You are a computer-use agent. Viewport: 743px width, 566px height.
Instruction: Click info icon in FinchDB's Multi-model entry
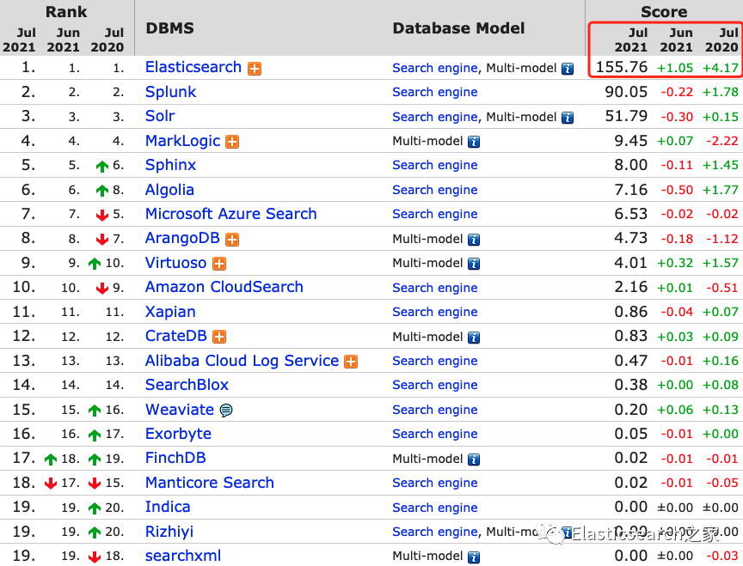[x=474, y=459]
